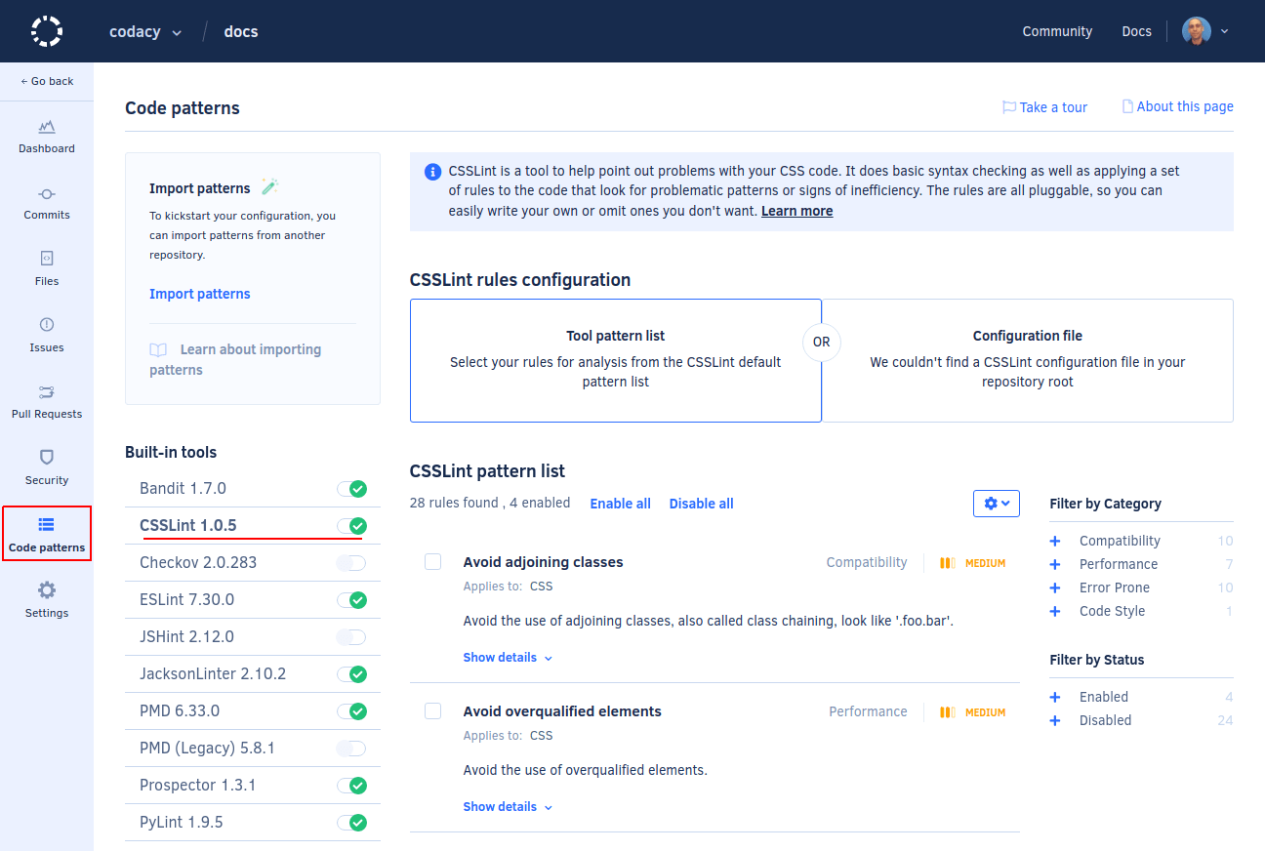Toggle the PMD 6.33.0 switch

pos(351,711)
